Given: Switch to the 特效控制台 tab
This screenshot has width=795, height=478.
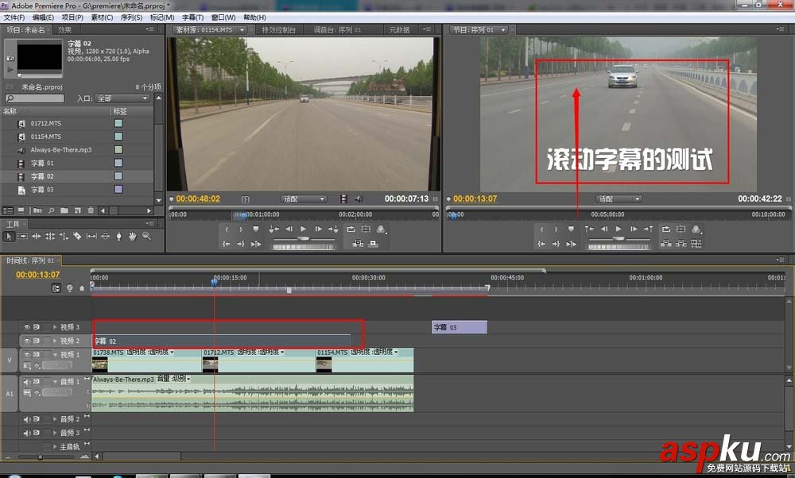Looking at the screenshot, I should tap(278, 30).
